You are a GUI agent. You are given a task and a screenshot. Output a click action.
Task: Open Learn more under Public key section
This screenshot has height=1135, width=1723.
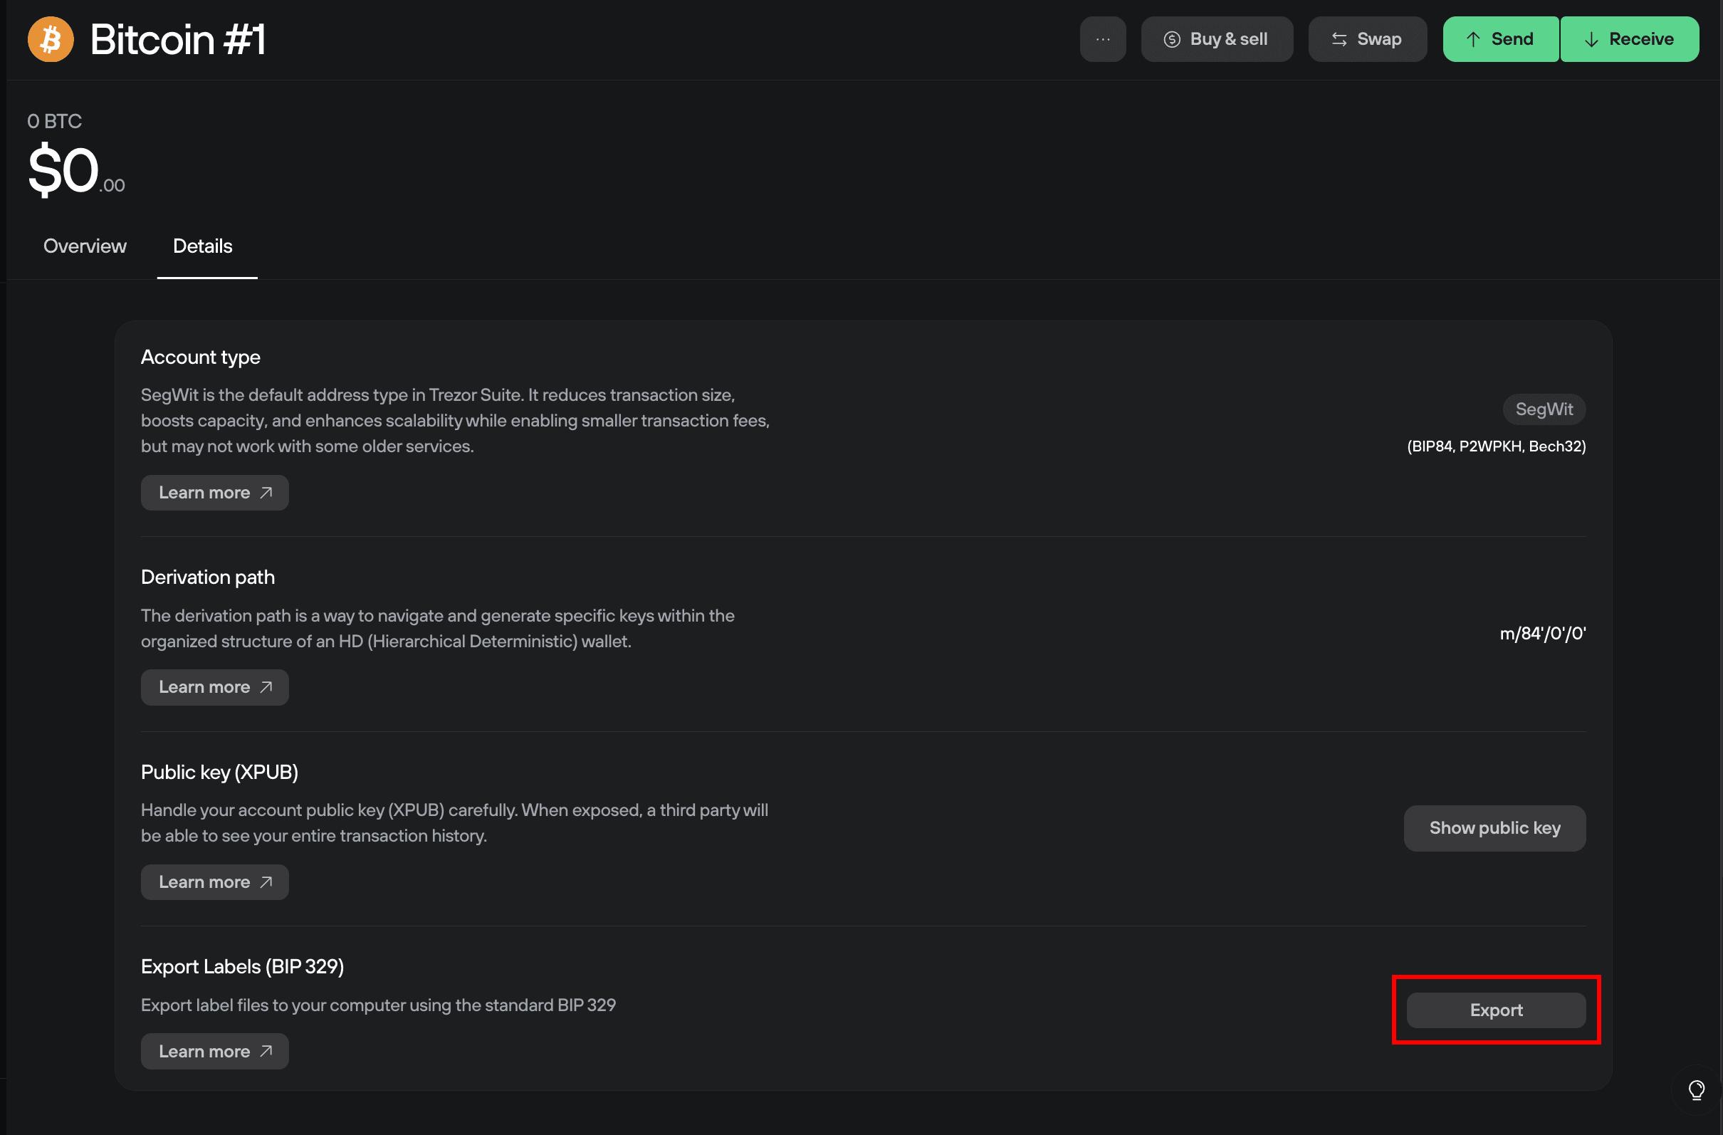pos(214,882)
